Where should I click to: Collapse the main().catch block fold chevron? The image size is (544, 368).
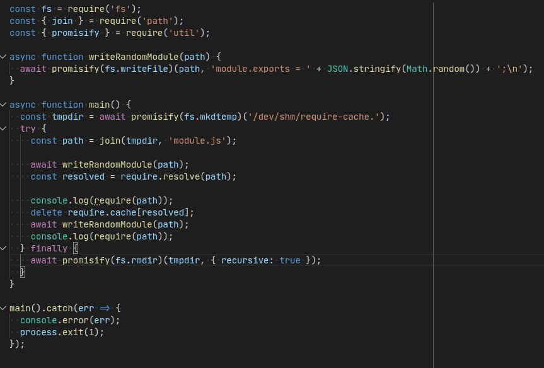coord(3,308)
